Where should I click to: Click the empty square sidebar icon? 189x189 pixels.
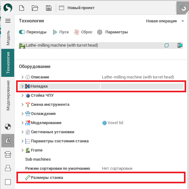point(8,182)
